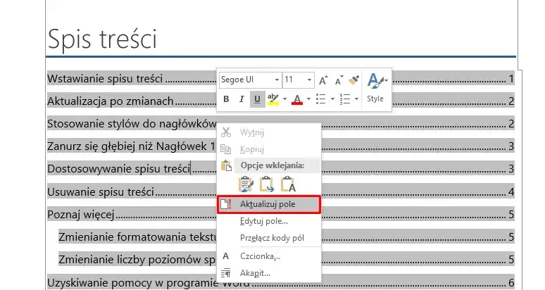Toggle Bold in the mini toolbar
Viewport: 545px width, 290px height.
(x=226, y=99)
